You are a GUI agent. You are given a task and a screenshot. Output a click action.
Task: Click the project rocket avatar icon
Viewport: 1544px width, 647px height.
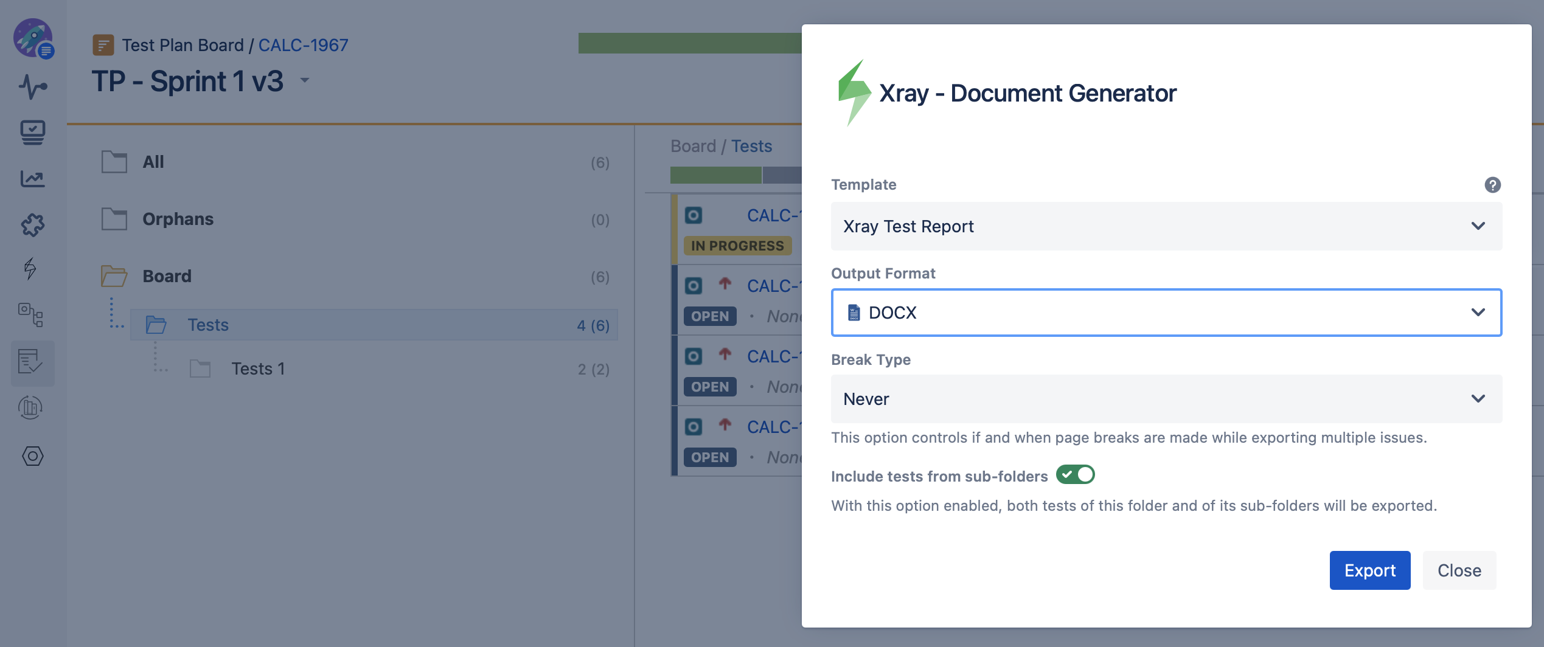pyautogui.click(x=33, y=38)
